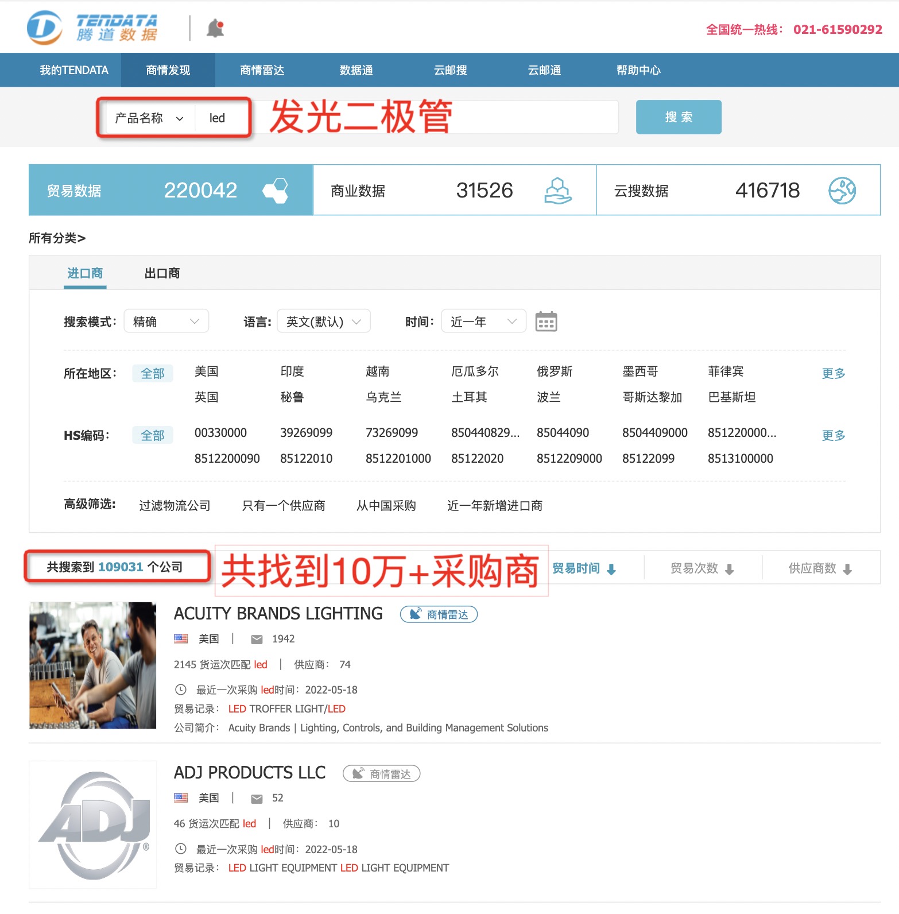Expand the 搜索模式 精确 dropdown
This screenshot has width=899, height=914.
click(x=166, y=322)
